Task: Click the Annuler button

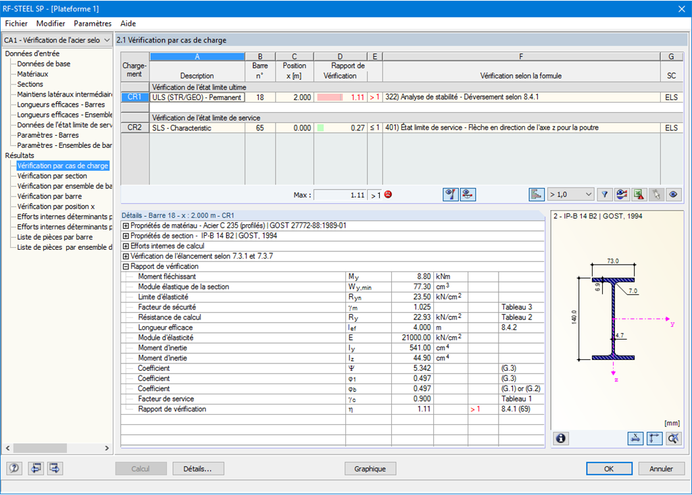Action: [x=661, y=469]
